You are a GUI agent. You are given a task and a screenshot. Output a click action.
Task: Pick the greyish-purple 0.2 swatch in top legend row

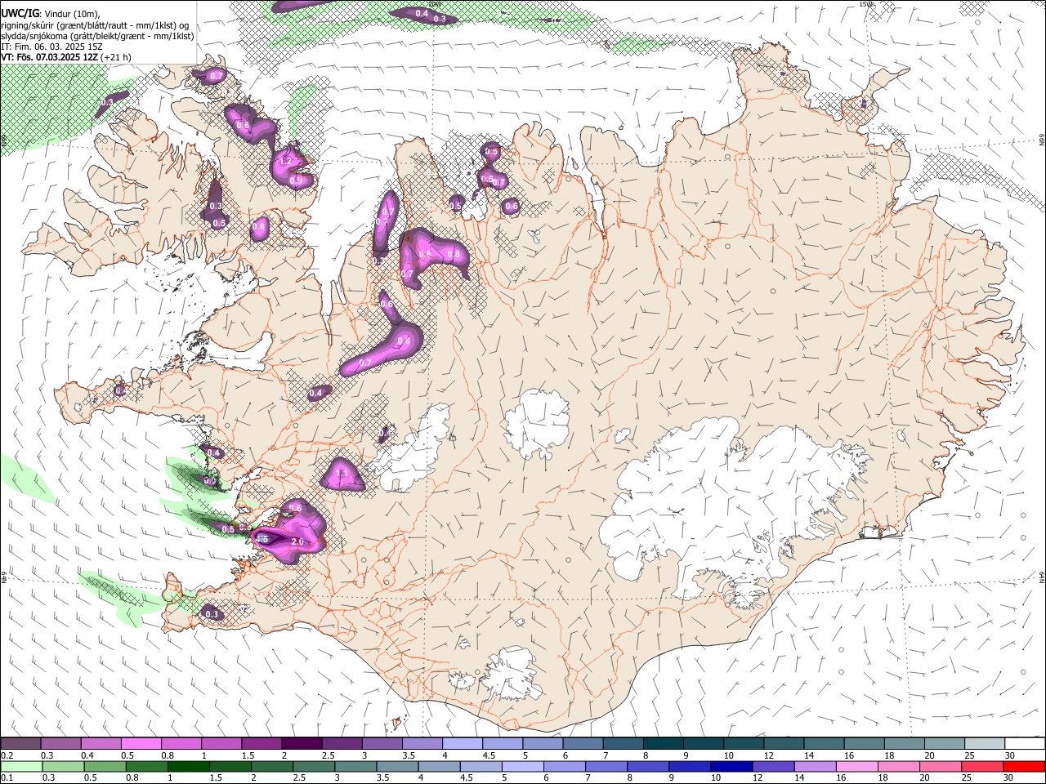click(20, 744)
